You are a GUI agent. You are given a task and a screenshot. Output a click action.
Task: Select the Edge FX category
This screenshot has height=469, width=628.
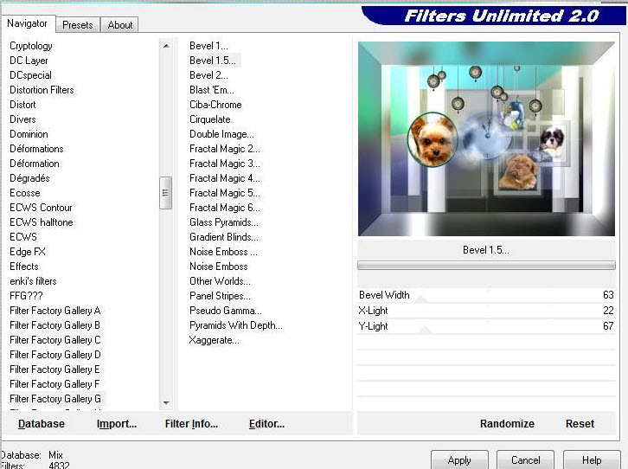[28, 252]
